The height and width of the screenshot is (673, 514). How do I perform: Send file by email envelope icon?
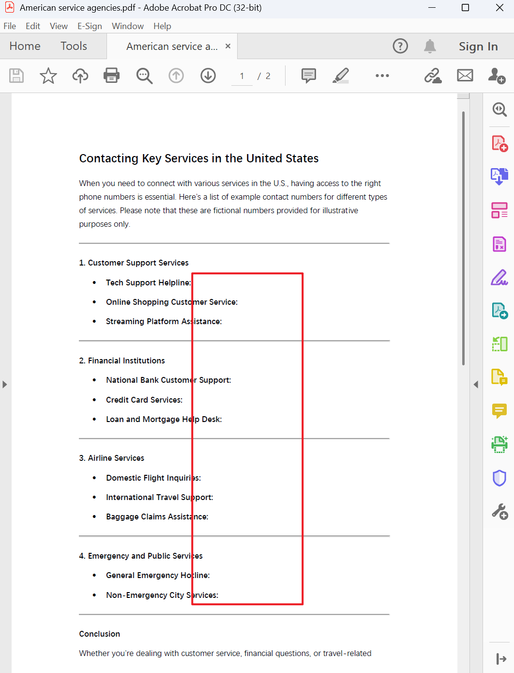click(x=465, y=76)
